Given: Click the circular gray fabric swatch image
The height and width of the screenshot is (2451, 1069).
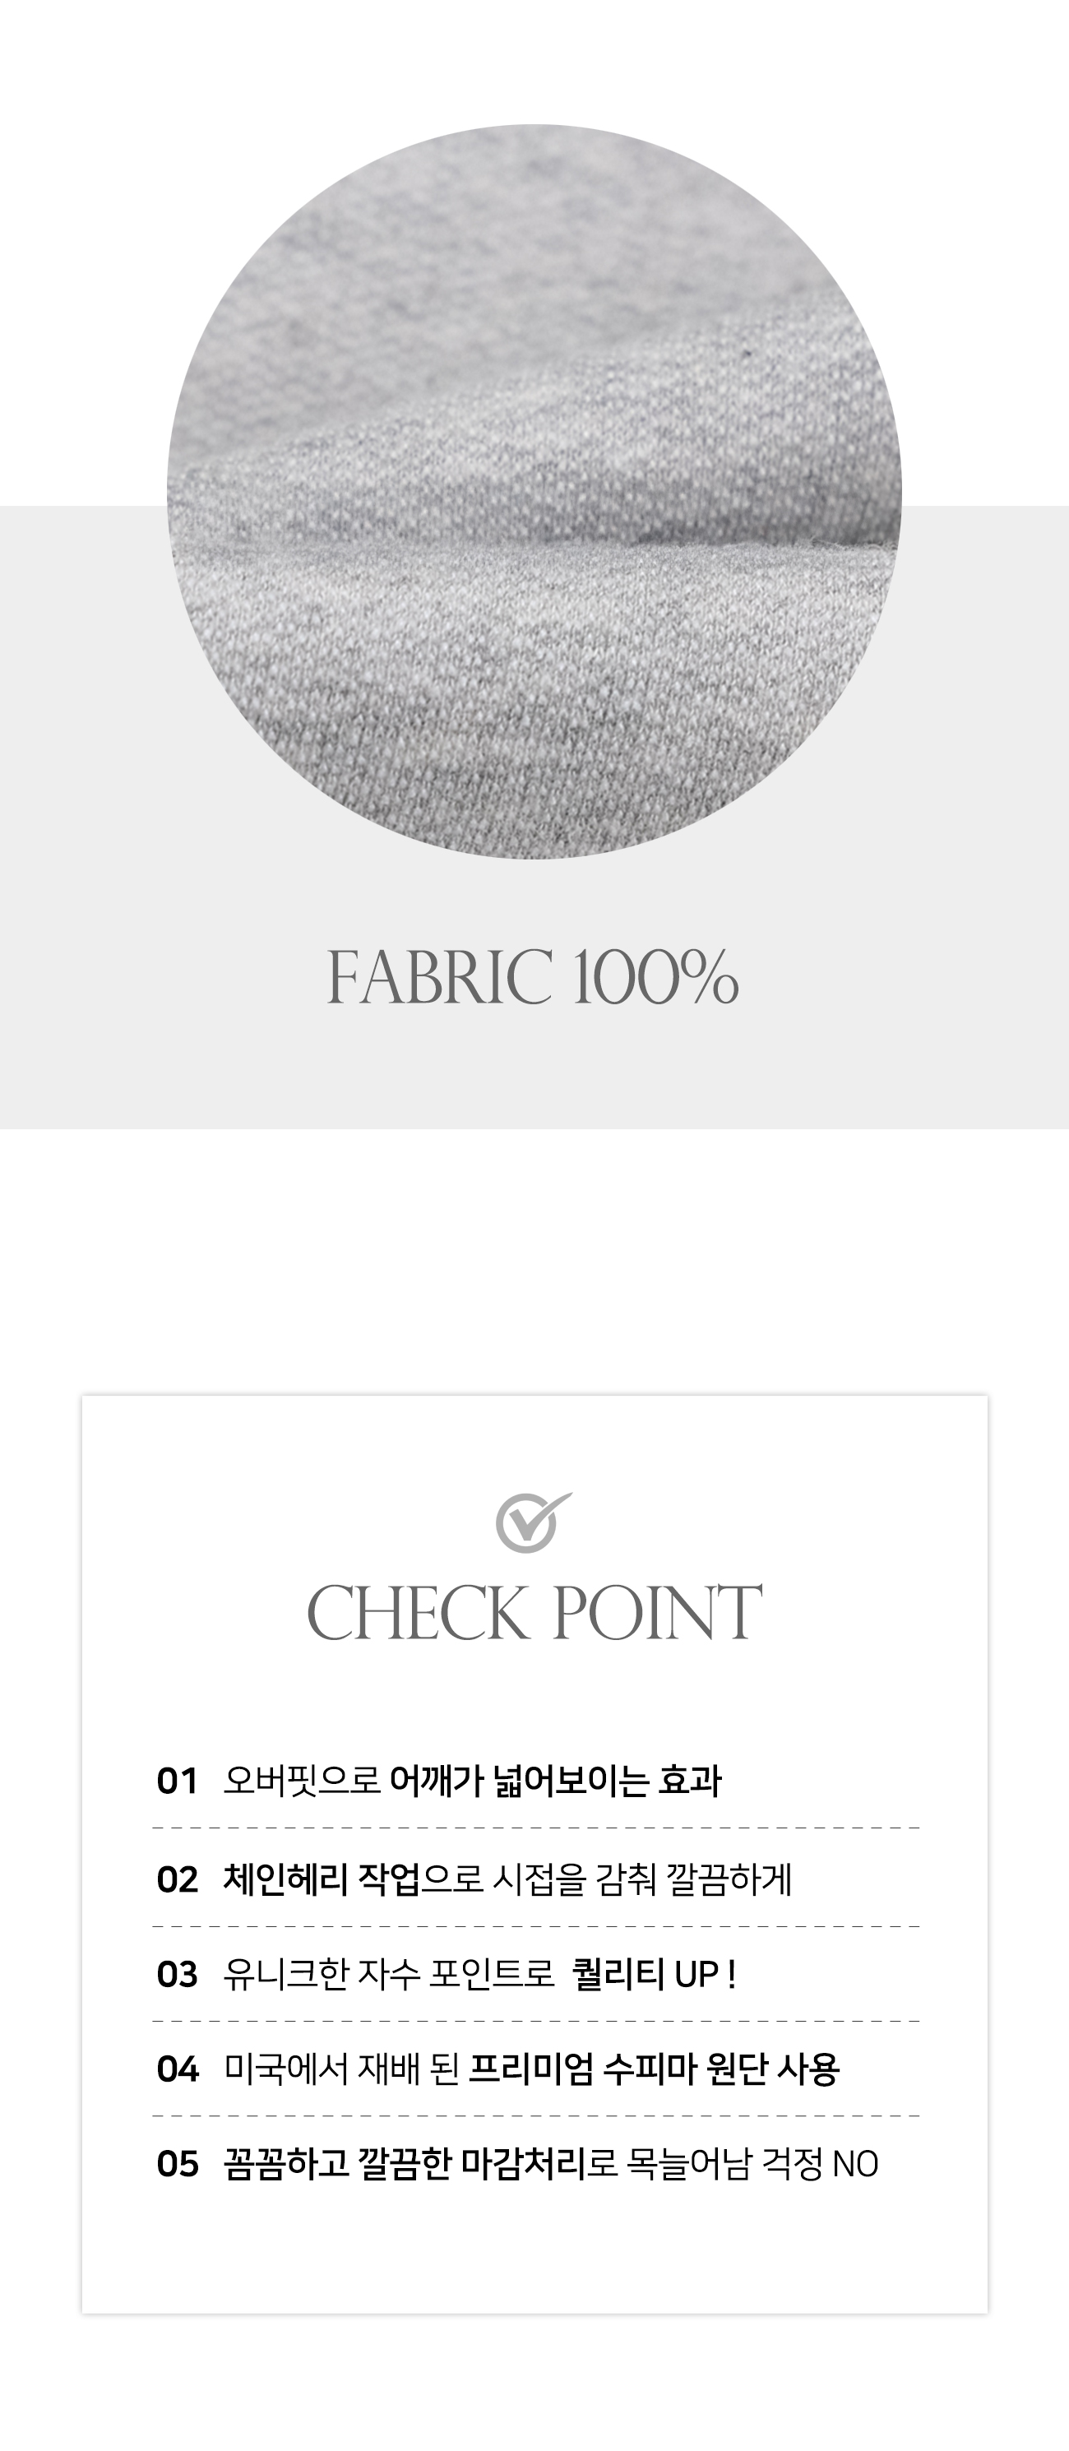Looking at the screenshot, I should pos(534,492).
